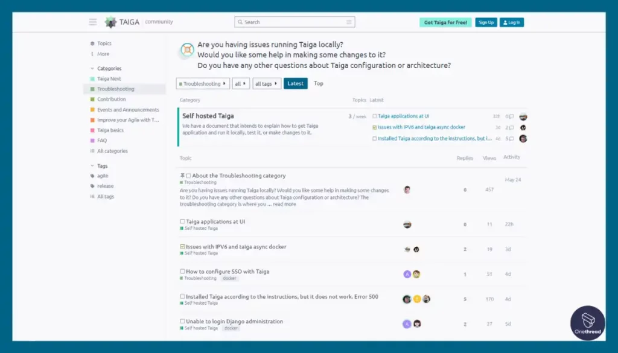
Task: Switch to the Top tab
Action: pos(319,83)
